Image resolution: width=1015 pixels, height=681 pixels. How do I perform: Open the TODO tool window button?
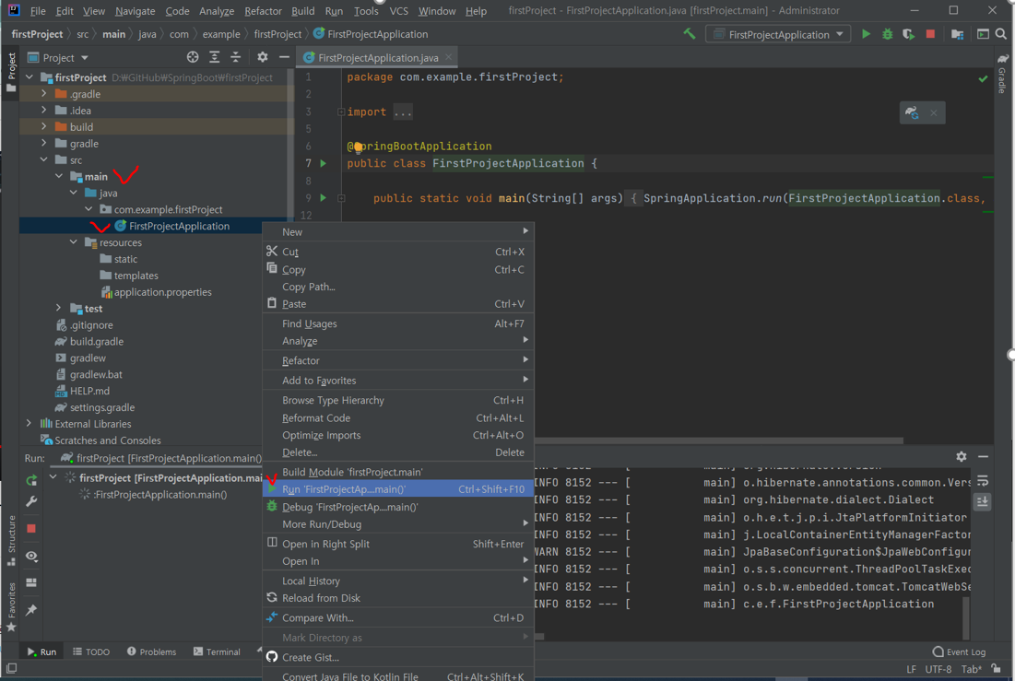click(90, 652)
